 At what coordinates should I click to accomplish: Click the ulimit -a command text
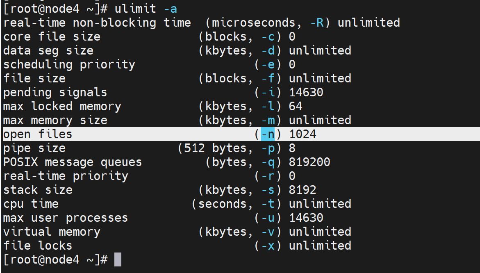(146, 8)
